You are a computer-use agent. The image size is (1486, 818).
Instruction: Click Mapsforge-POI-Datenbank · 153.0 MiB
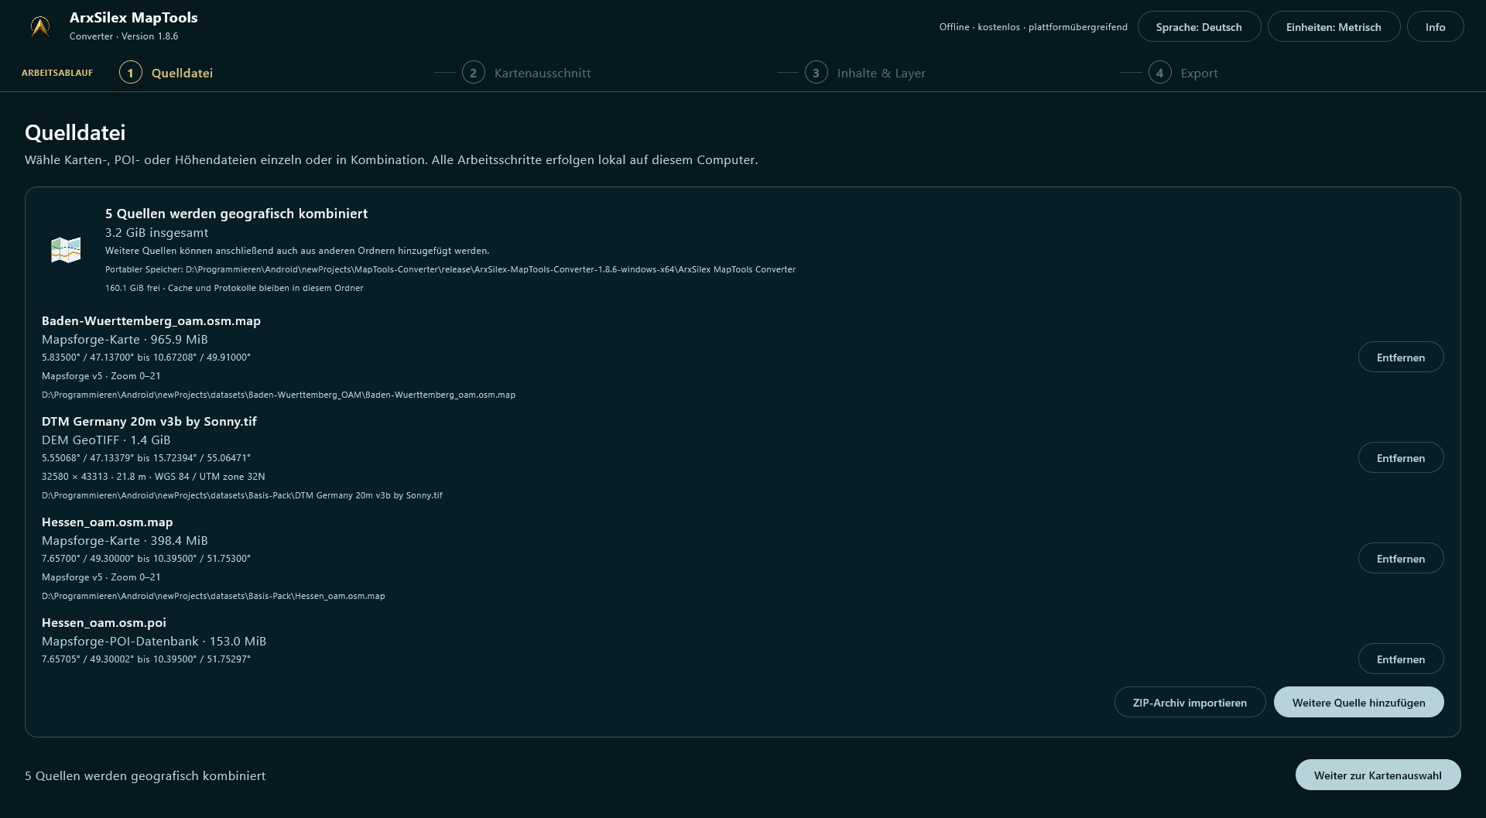pos(154,642)
